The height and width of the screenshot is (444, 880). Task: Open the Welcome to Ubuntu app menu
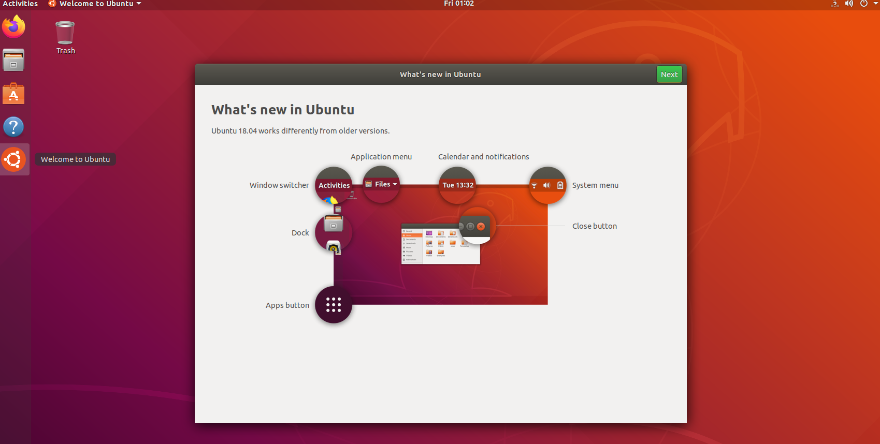(95, 4)
